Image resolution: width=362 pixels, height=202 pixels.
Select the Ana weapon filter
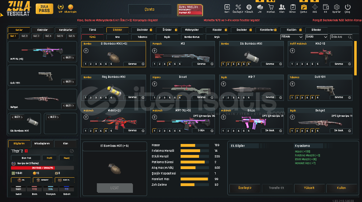point(117,37)
